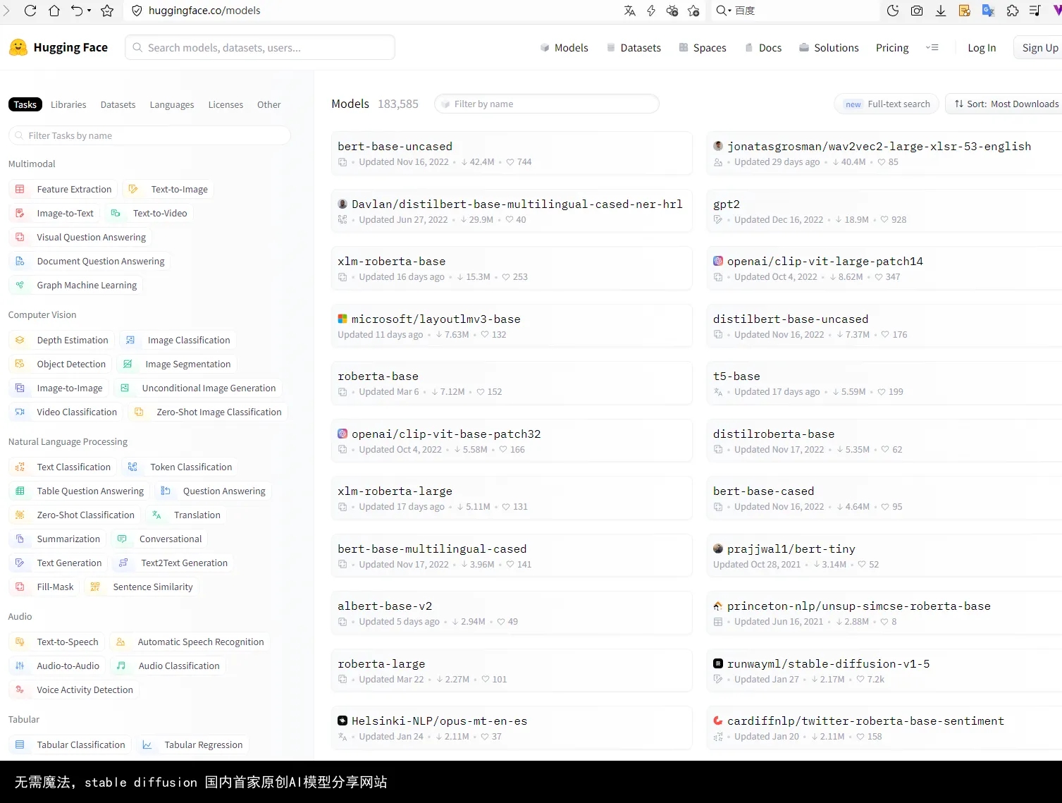Switch to the Languages filter tab
1062x803 pixels.
pos(172,104)
